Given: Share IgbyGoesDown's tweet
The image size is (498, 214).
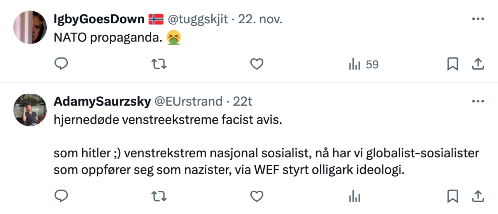Looking at the screenshot, I should (477, 64).
